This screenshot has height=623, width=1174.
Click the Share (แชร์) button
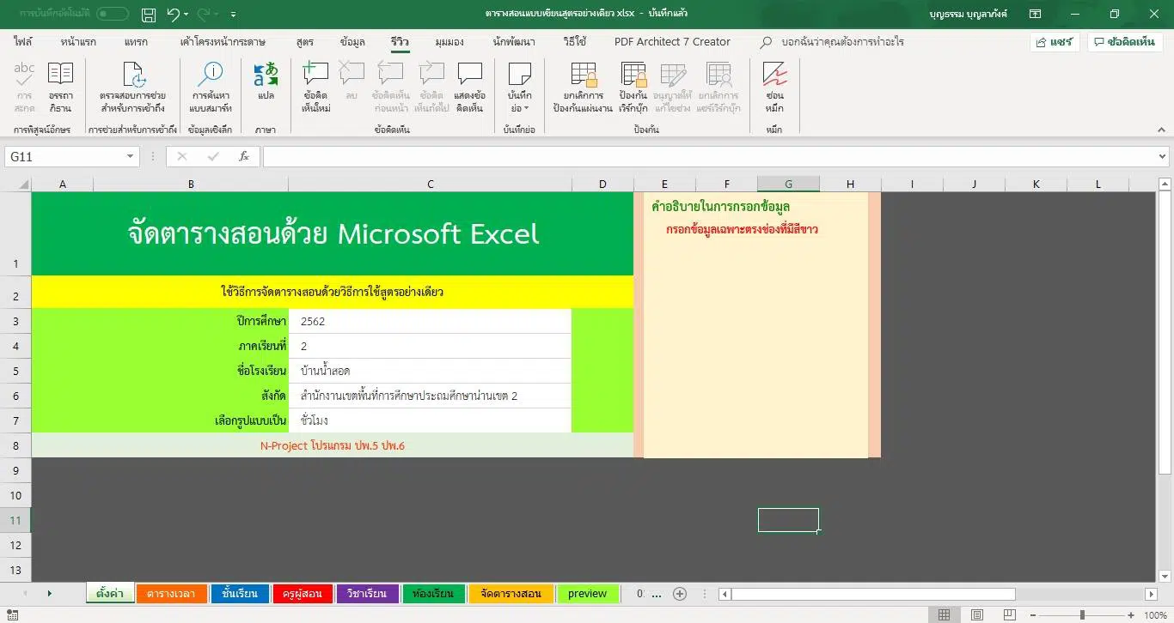coord(1055,42)
